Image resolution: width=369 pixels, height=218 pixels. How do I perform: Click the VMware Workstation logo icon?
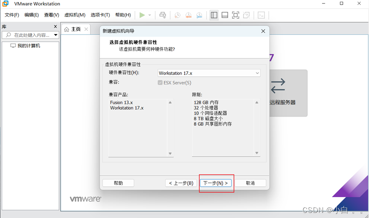pyautogui.click(x=5, y=3)
